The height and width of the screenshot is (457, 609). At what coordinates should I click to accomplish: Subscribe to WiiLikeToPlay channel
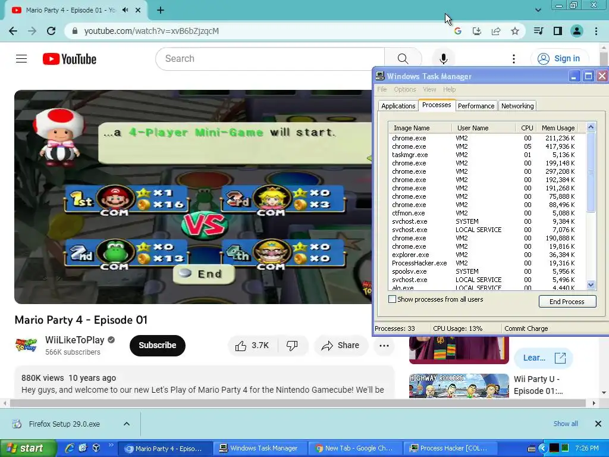click(157, 346)
